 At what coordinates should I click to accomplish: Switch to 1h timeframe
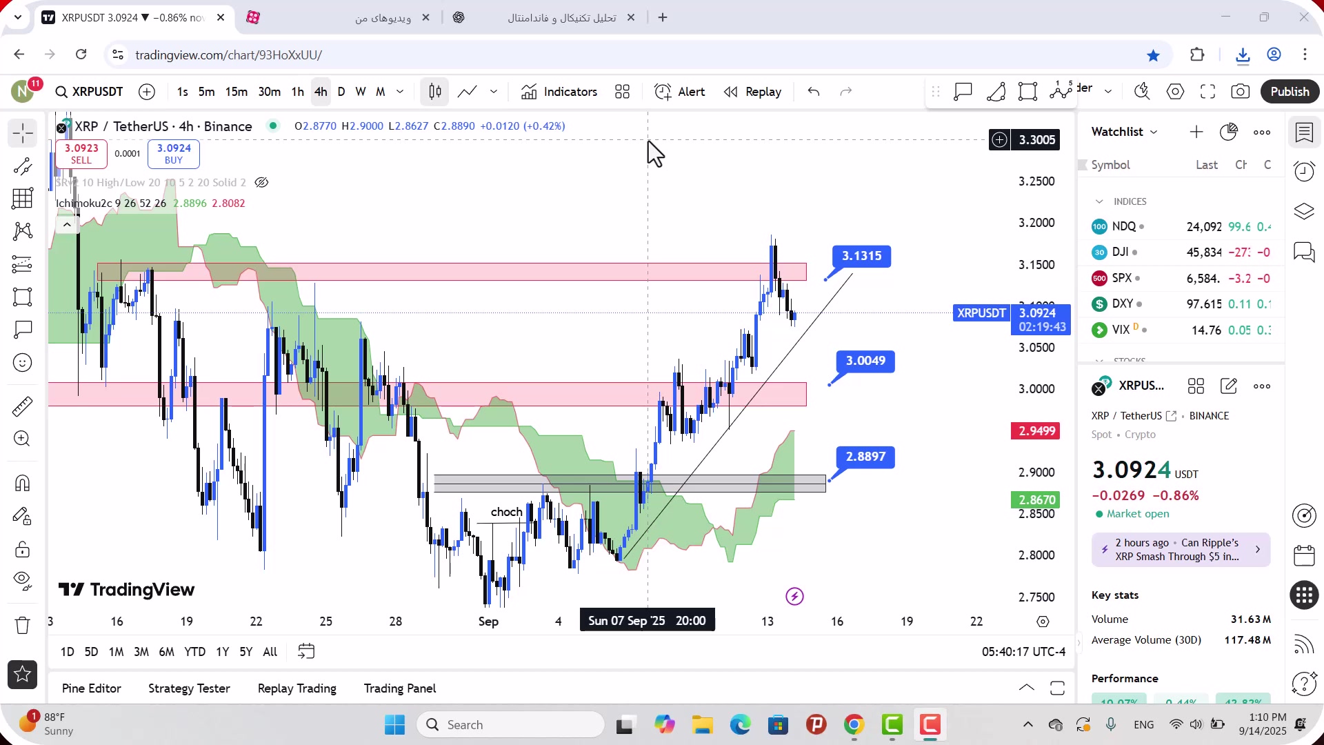pyautogui.click(x=297, y=92)
